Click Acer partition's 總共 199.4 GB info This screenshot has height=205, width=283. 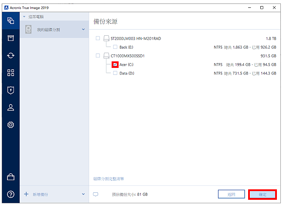pyautogui.click(x=238, y=65)
